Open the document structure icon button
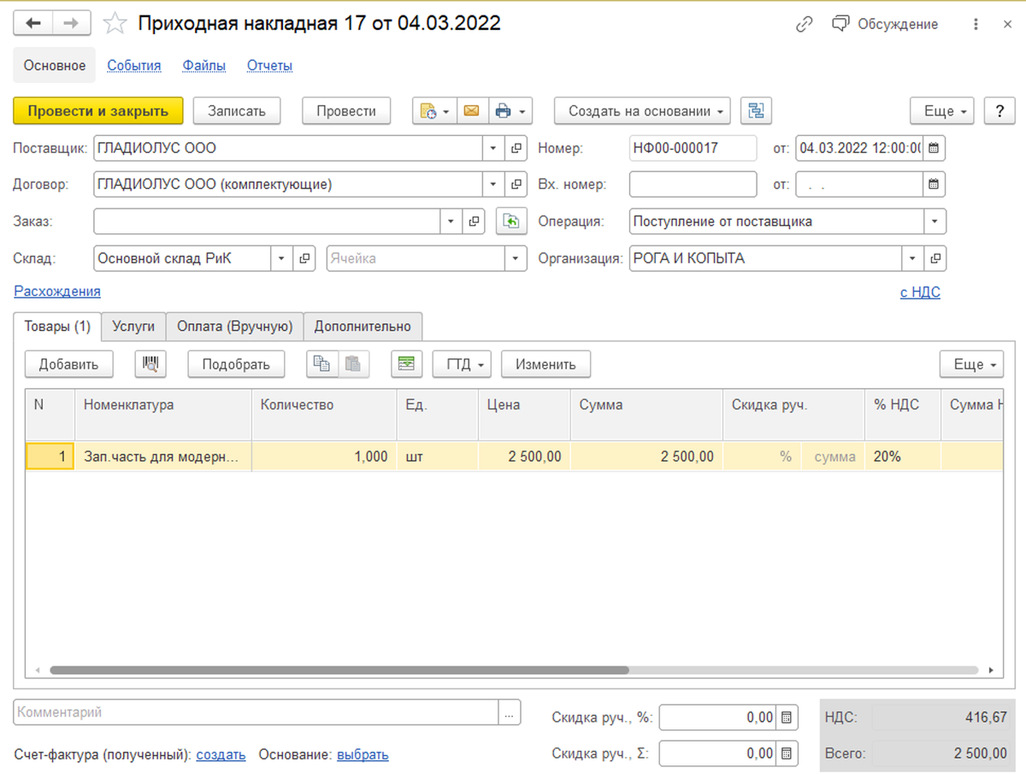The width and height of the screenshot is (1026, 774). coord(756,111)
